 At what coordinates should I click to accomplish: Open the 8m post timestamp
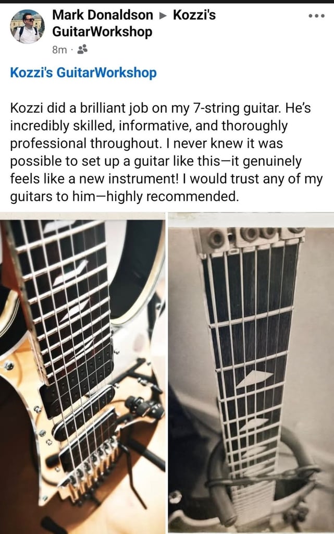click(x=59, y=50)
